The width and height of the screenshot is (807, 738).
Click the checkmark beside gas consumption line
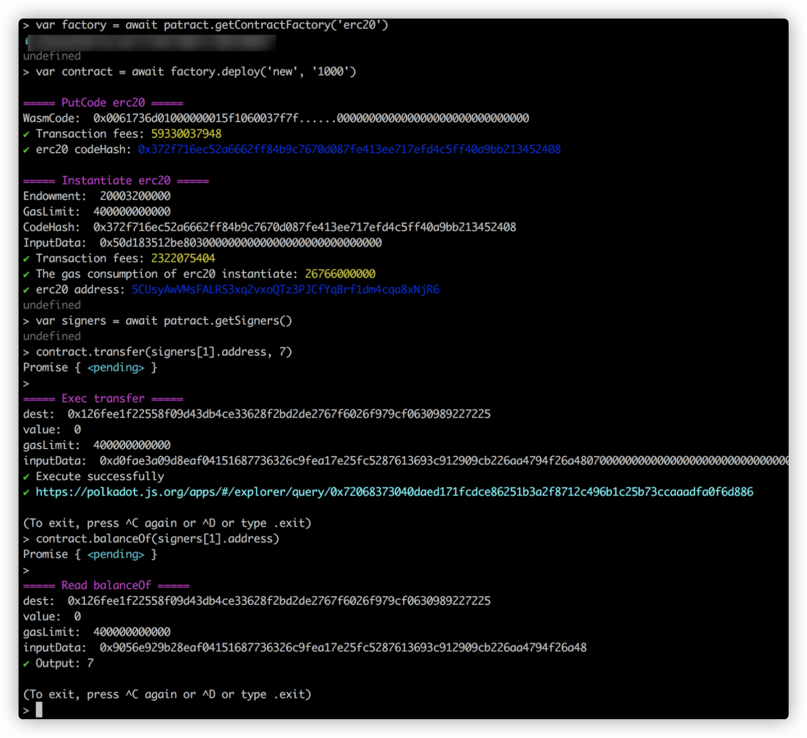pos(26,275)
